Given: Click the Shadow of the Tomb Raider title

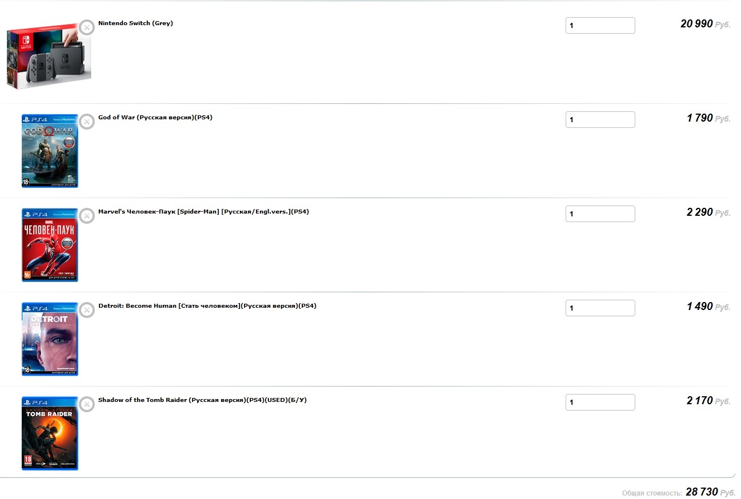Looking at the screenshot, I should click(202, 400).
